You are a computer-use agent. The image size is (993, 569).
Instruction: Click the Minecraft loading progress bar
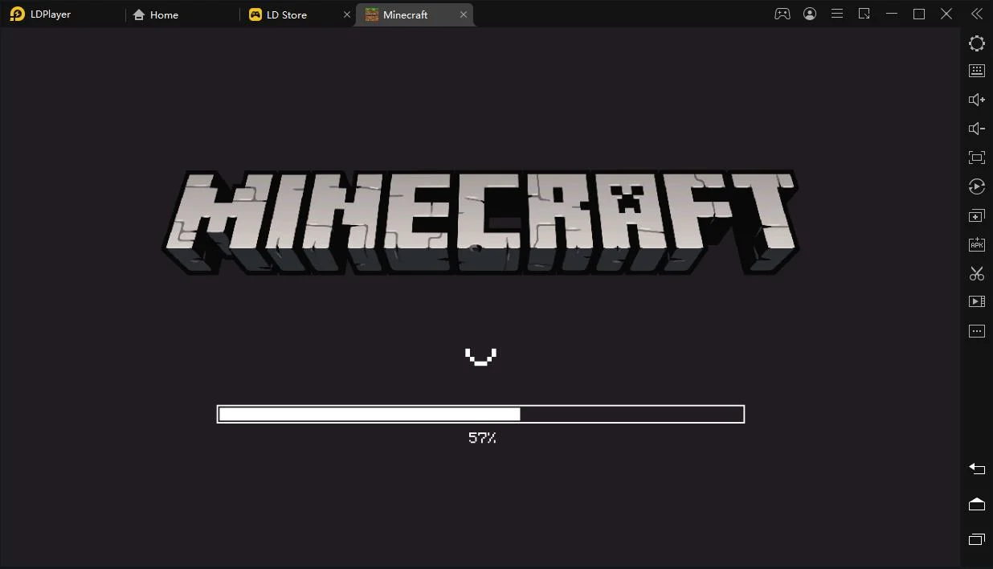coord(480,414)
